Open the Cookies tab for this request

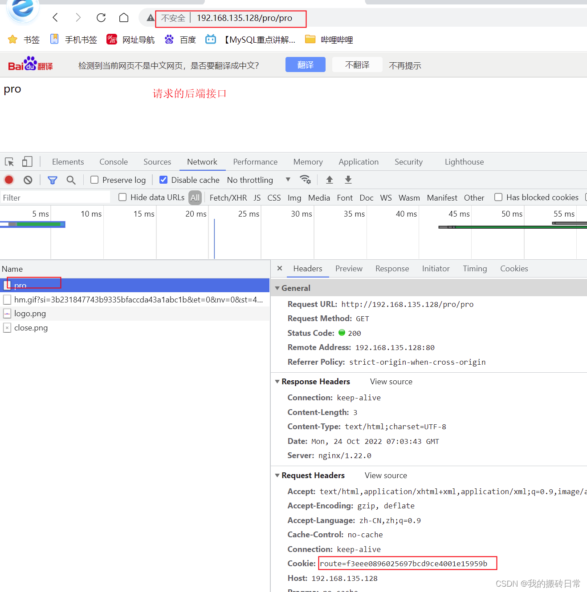(x=514, y=269)
